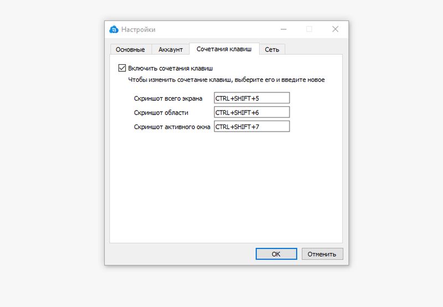Untick the Включить сочетания клавиш checkbox box
443x307 pixels.
click(x=122, y=69)
